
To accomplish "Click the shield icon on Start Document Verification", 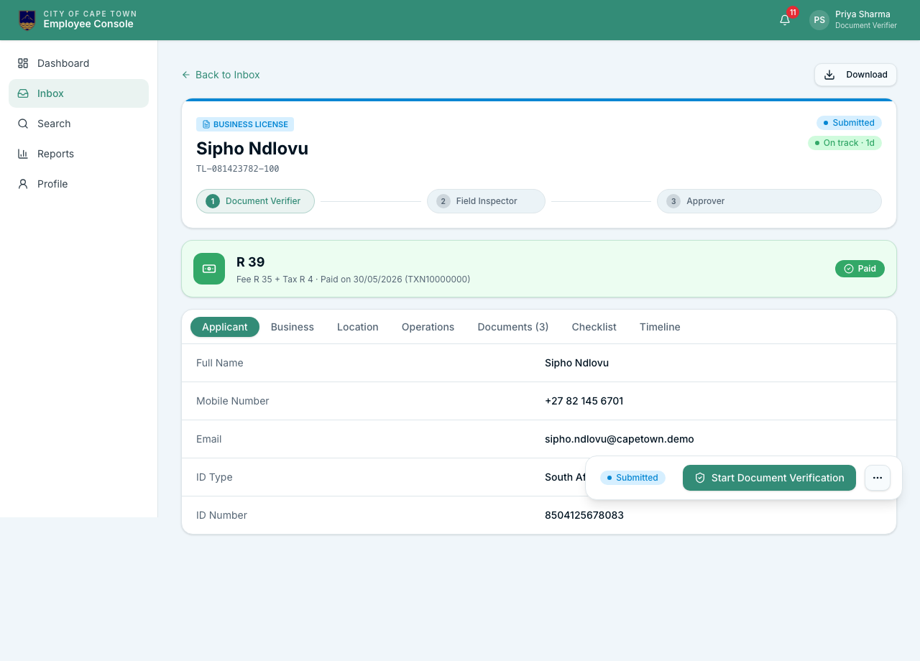I will click(x=700, y=478).
